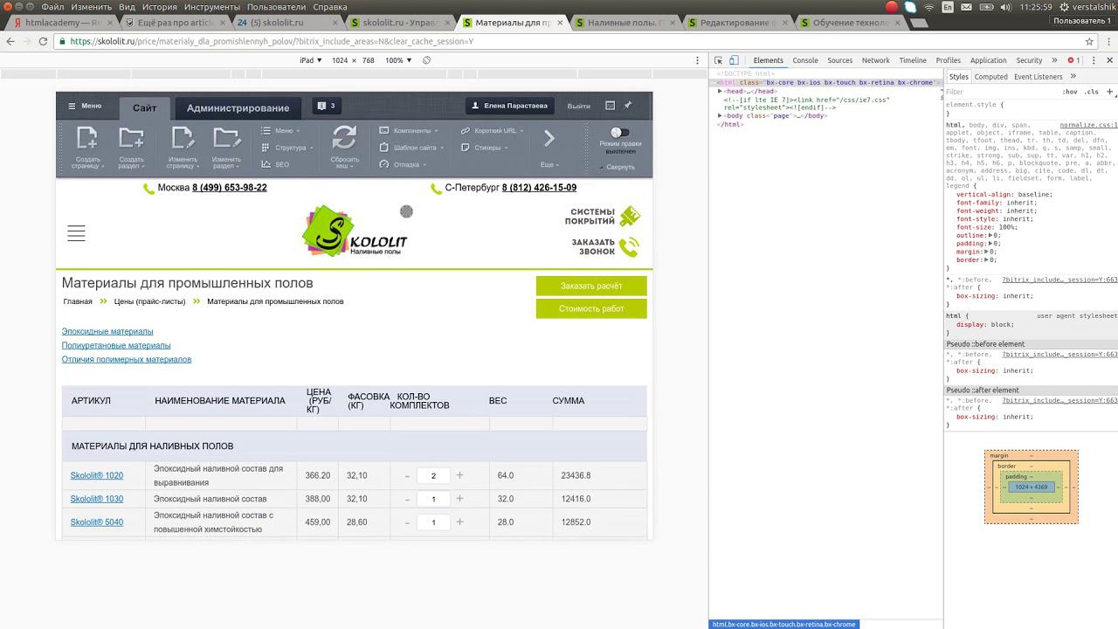Open the iPad device selector dropdown
The width and height of the screenshot is (1118, 629).
point(311,60)
